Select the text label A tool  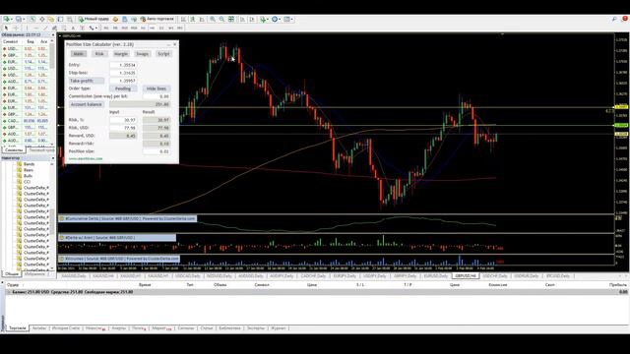tap(73, 28)
